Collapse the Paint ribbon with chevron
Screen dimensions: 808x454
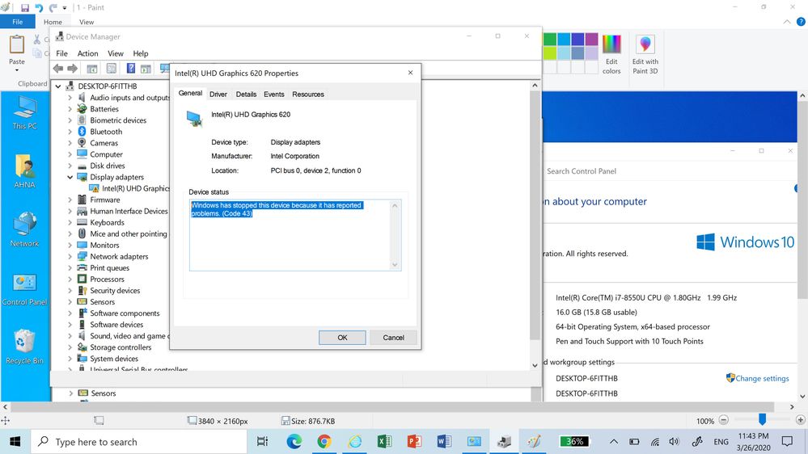coord(787,22)
